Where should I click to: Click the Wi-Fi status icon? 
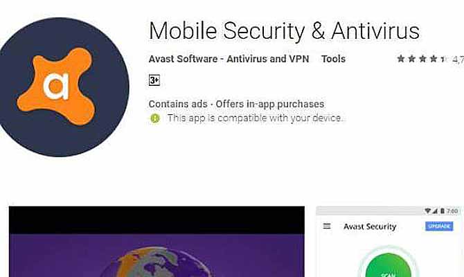click(427, 211)
